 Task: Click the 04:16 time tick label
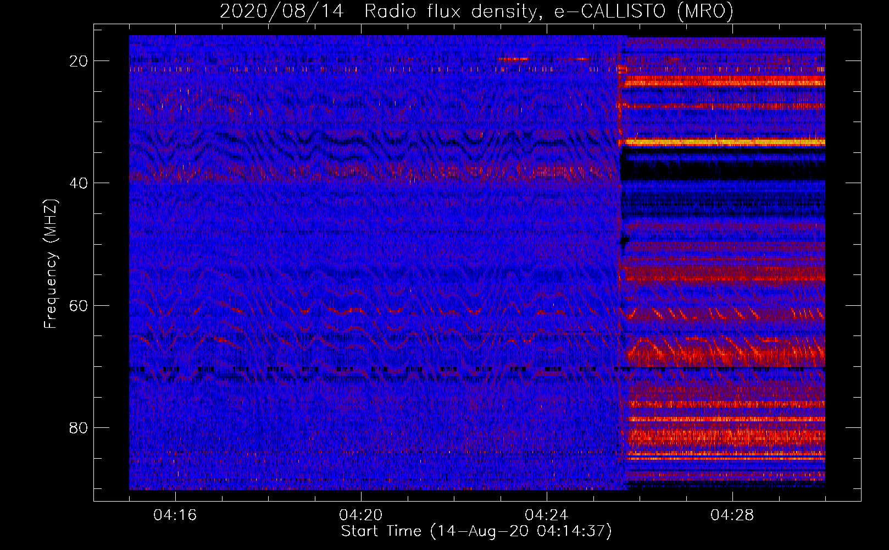(x=175, y=515)
